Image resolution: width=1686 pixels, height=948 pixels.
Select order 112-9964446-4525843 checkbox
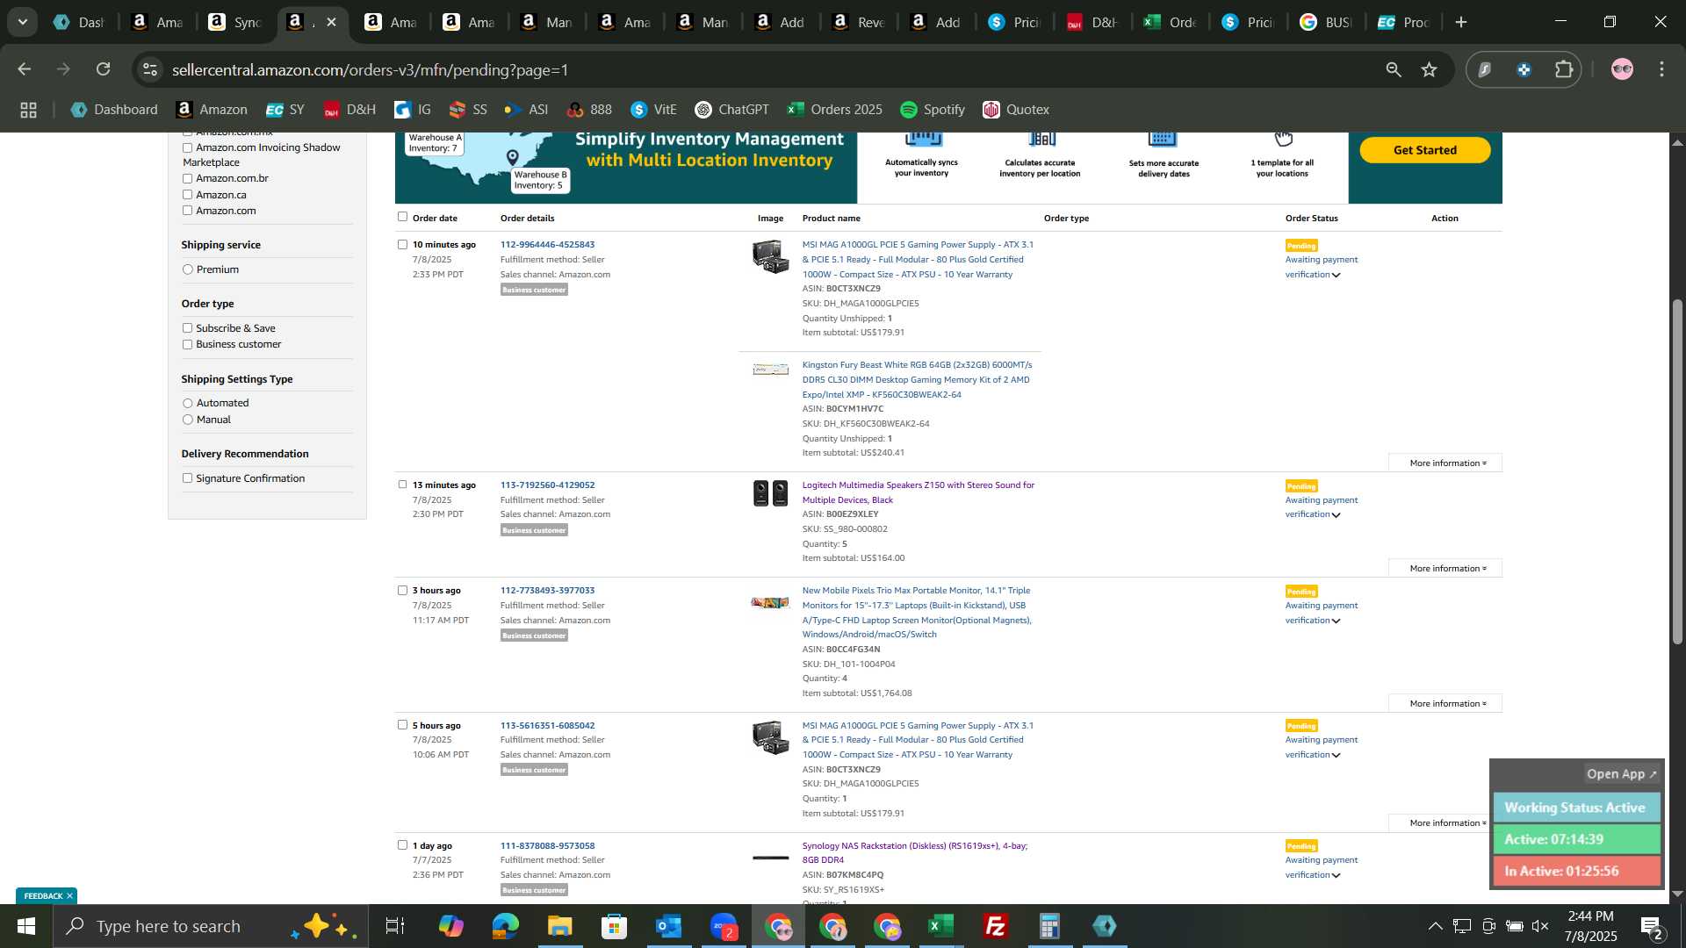[x=402, y=245]
